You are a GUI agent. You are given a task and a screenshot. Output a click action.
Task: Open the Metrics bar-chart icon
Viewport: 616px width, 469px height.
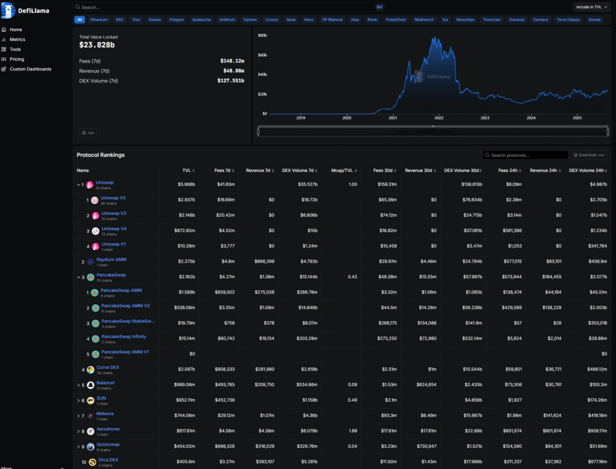(5, 40)
